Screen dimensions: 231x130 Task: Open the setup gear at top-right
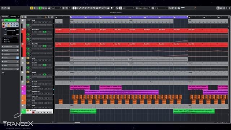[230, 8]
